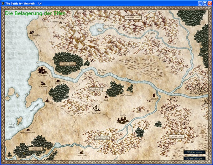Click the Weldyn city icon
Image resolution: width=213 pixels, height=165 pixels.
(x=122, y=120)
